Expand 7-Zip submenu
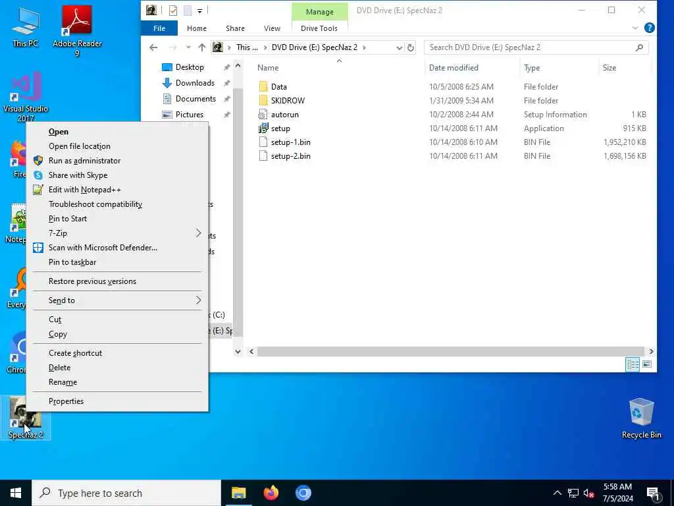This screenshot has width=674, height=506. tap(198, 233)
